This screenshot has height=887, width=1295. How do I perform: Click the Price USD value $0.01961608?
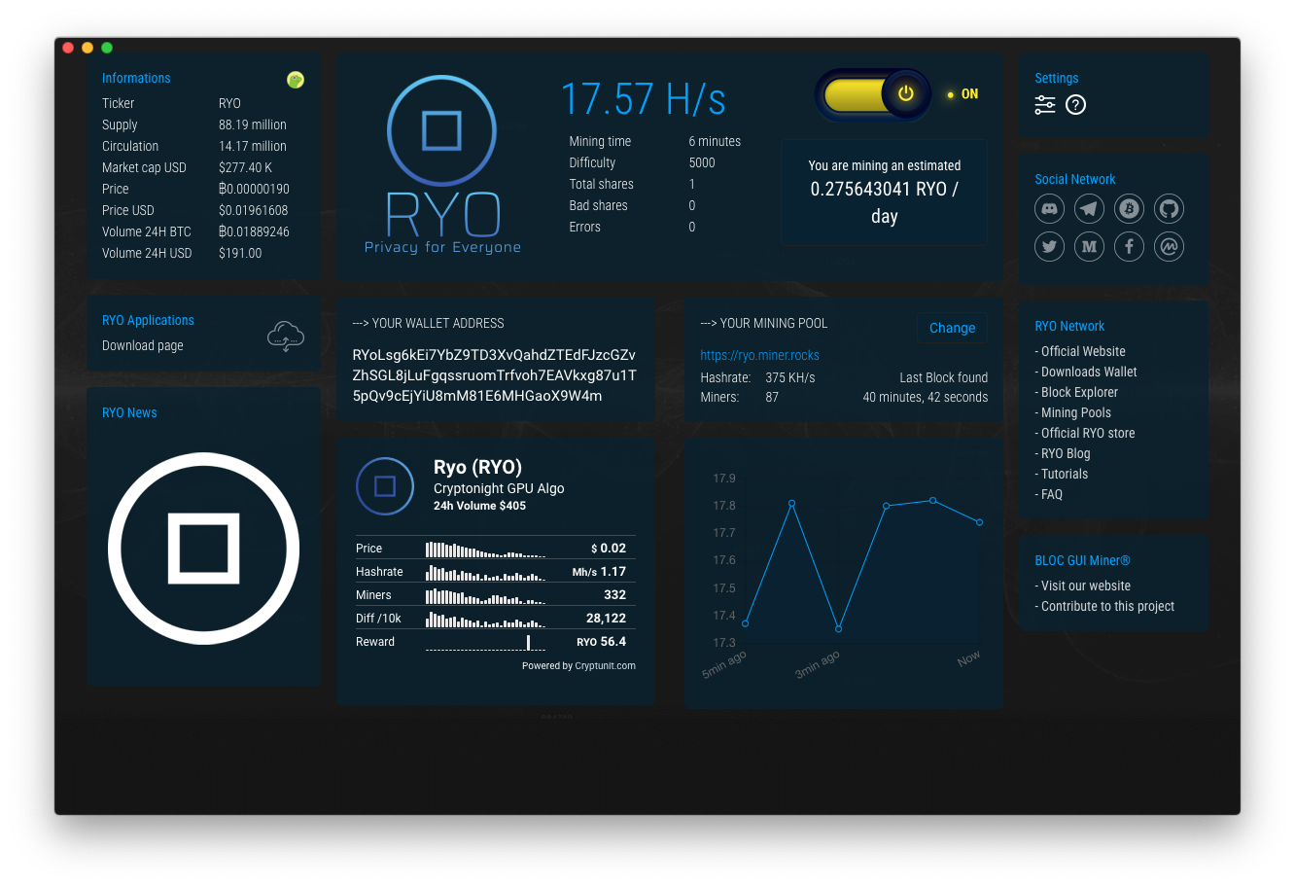tap(253, 210)
